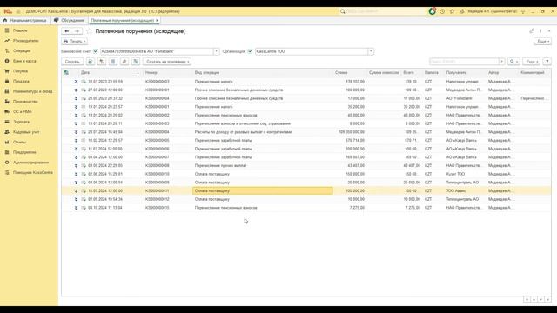The image size is (557, 313).
Task: Toggle the Организация filter checkbox
Action: [251, 51]
